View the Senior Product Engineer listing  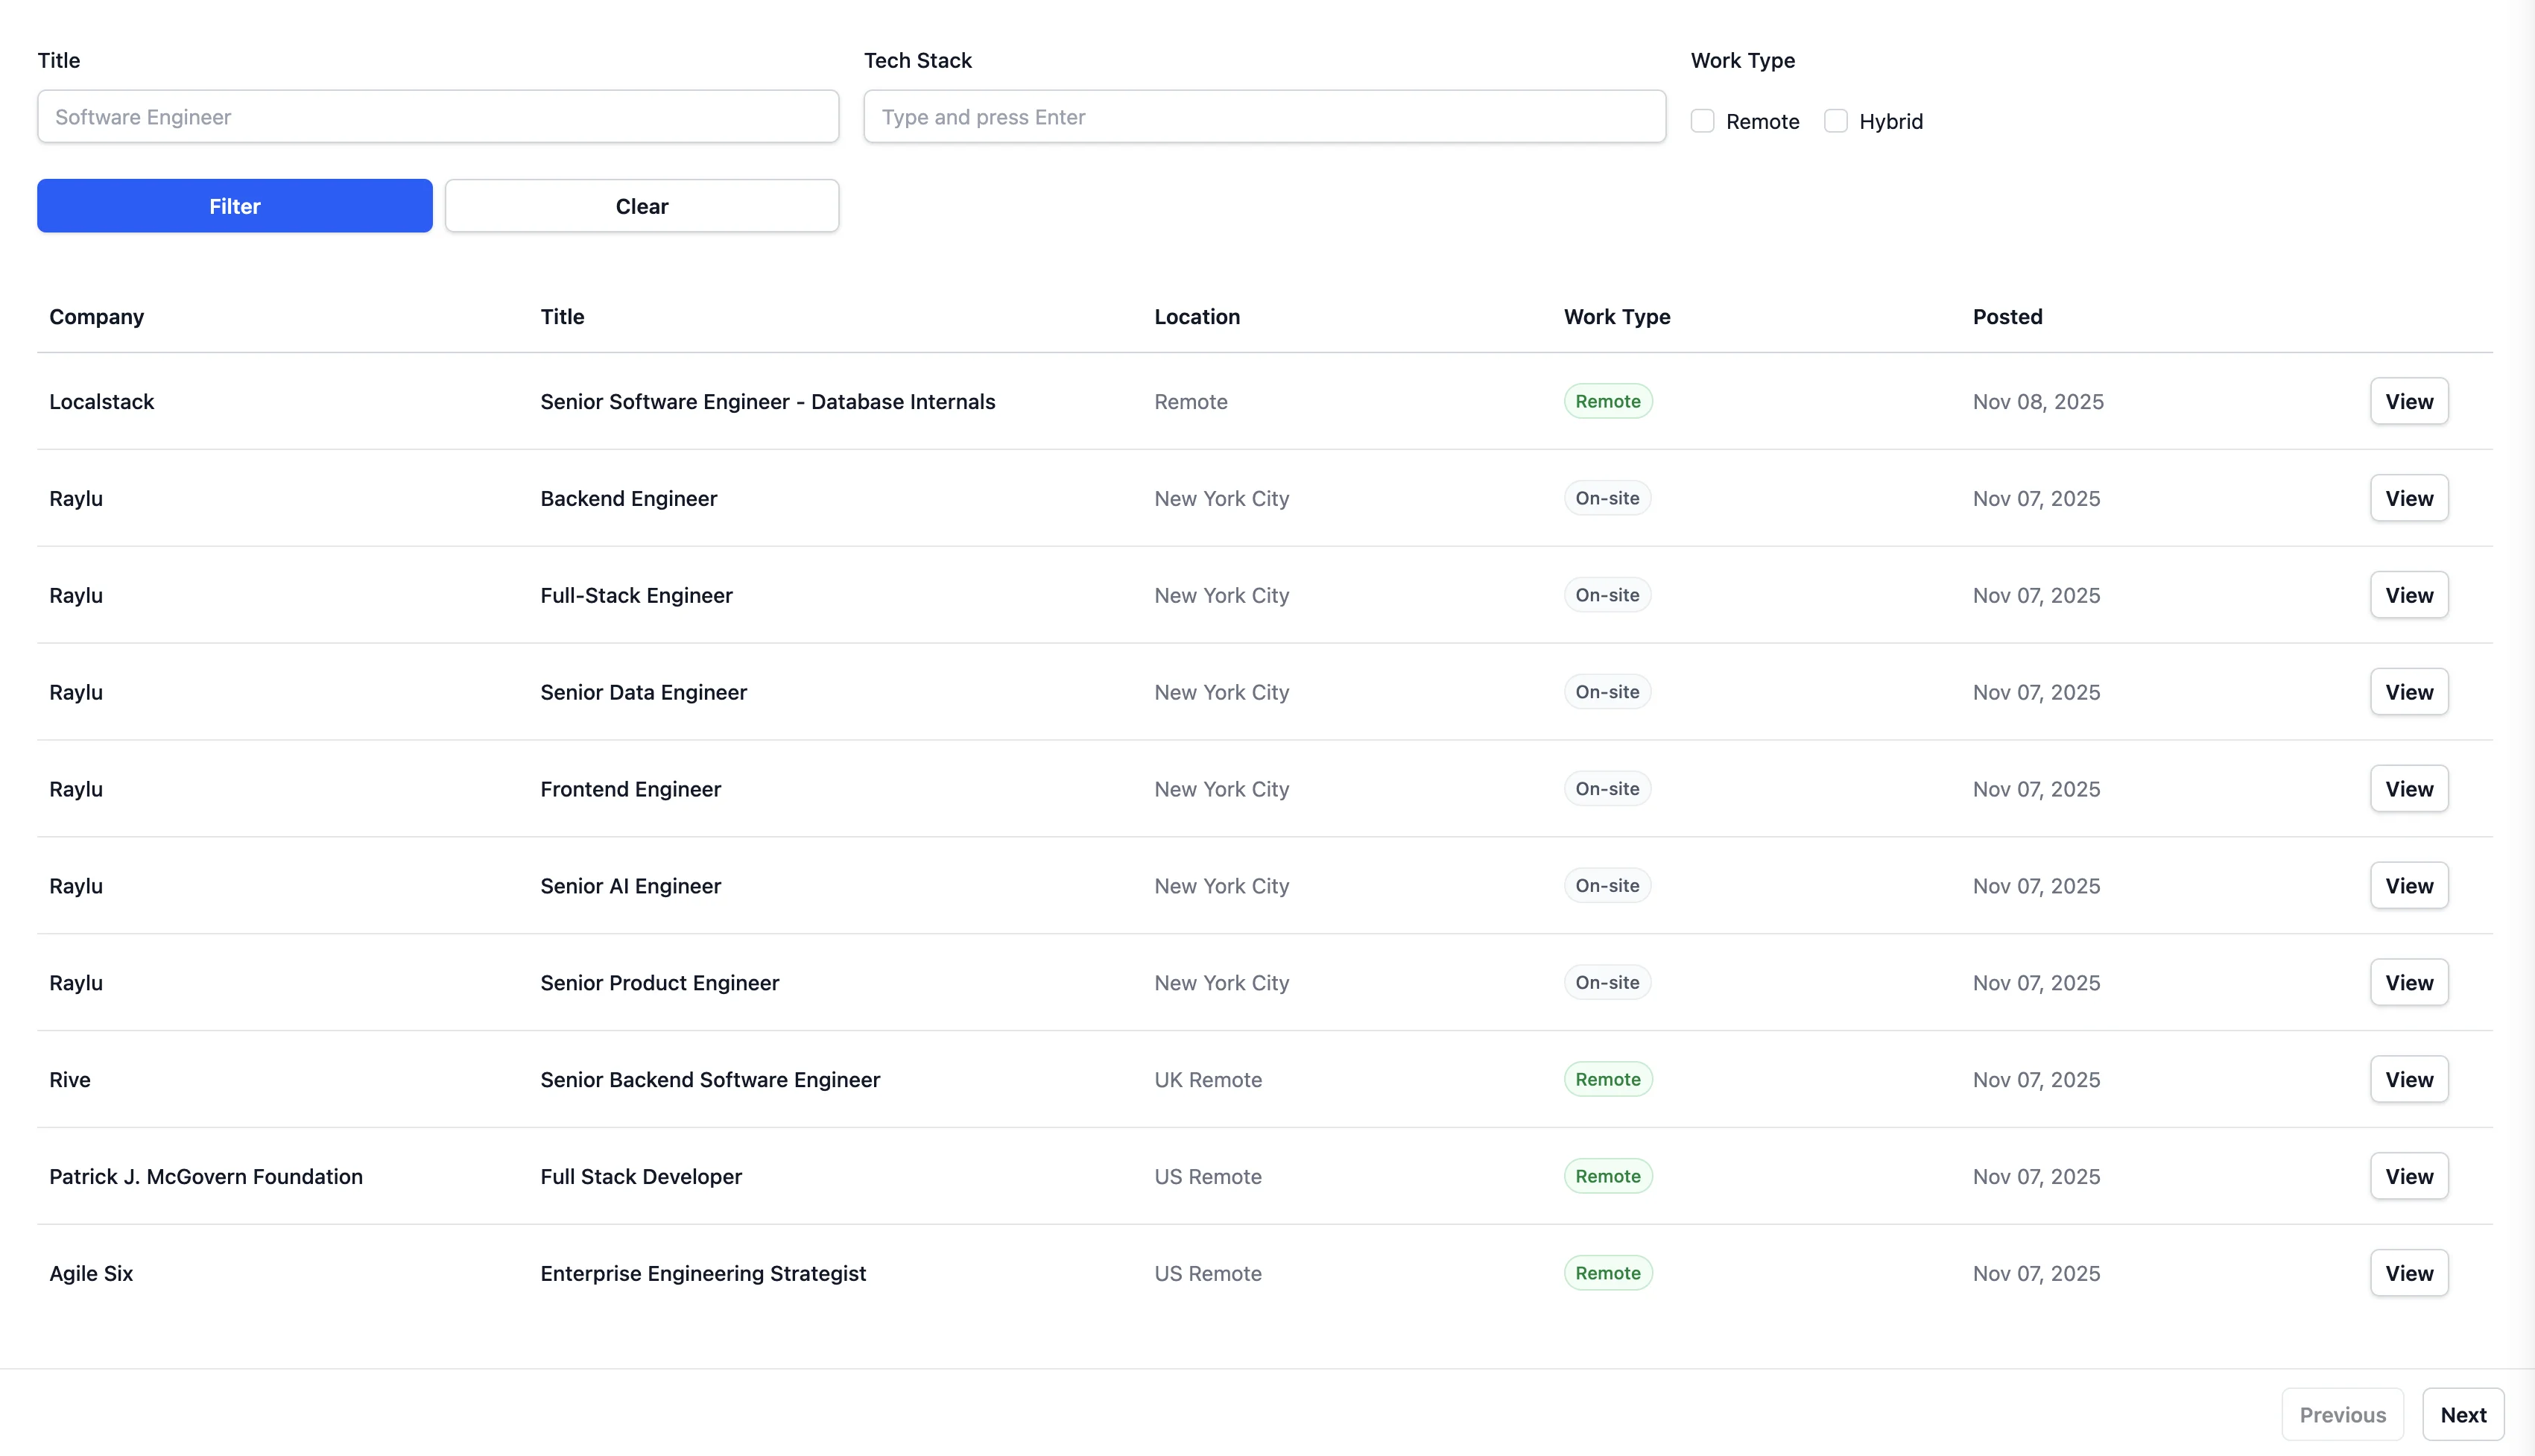click(x=2408, y=982)
